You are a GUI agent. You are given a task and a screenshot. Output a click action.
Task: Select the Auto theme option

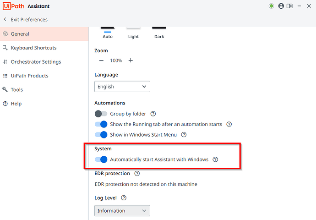(x=108, y=33)
